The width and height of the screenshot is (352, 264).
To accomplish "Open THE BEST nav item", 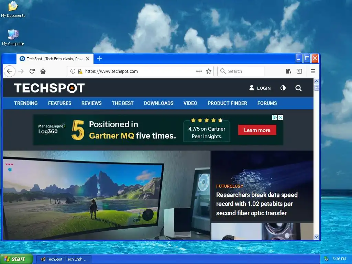I will pos(123,103).
